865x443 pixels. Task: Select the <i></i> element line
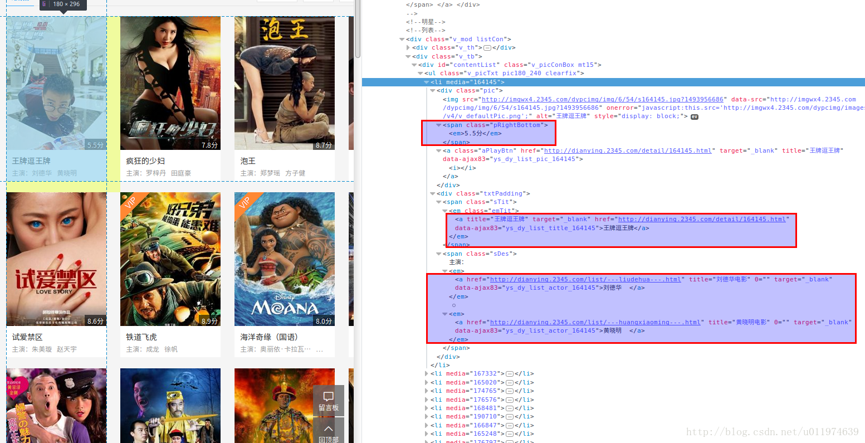(462, 168)
